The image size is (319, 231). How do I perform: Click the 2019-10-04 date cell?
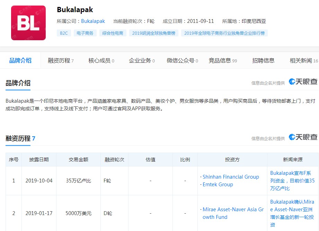pyautogui.click(x=39, y=181)
